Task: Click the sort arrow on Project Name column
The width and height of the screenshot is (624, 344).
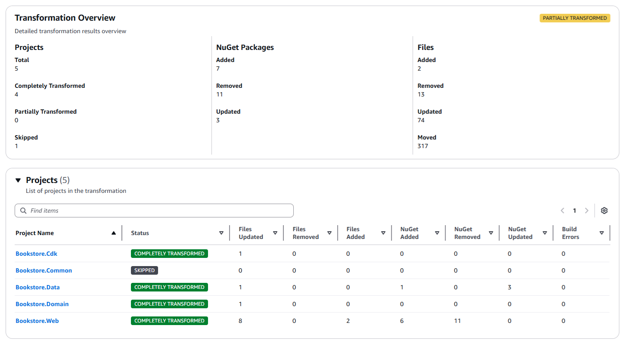Action: coord(114,232)
